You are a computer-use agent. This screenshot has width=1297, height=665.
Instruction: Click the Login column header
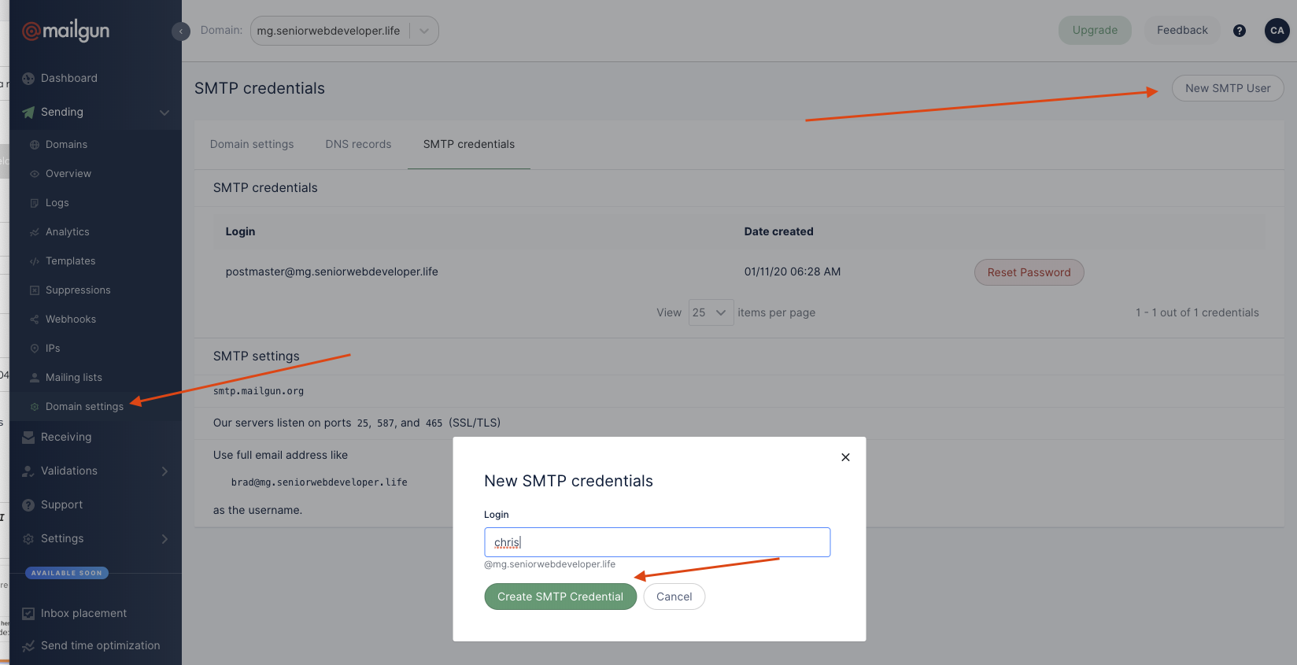240,231
